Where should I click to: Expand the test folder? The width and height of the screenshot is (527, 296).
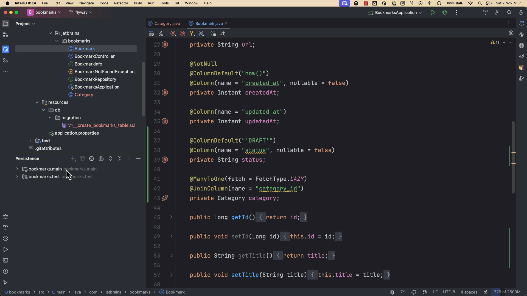click(x=30, y=141)
